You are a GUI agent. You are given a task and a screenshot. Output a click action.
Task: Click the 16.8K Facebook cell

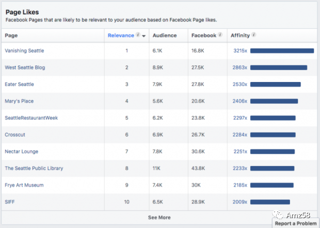198,51
